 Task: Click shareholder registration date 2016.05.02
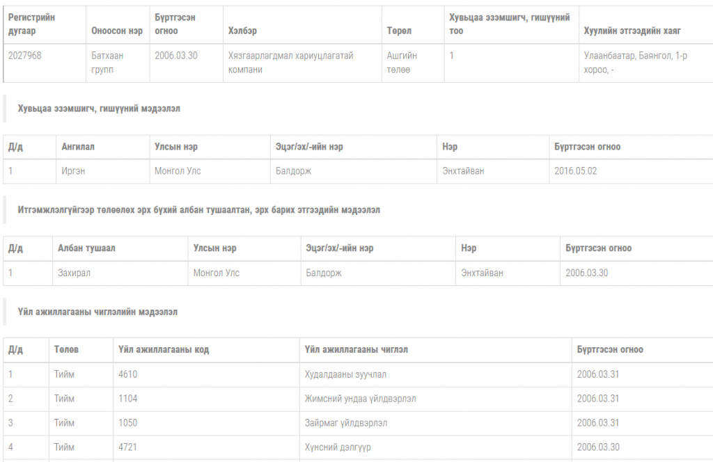575,171
